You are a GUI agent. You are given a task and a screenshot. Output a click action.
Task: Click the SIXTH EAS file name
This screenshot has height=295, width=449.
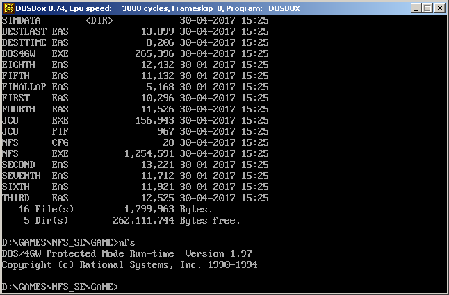coord(35,187)
